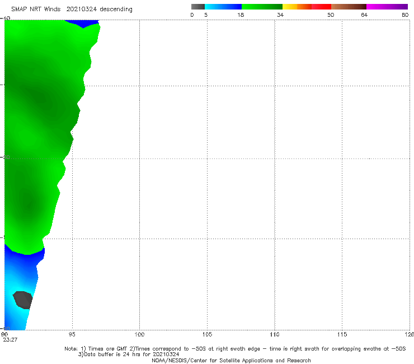Click the latitude label '-40' at top left

tap(5, 18)
